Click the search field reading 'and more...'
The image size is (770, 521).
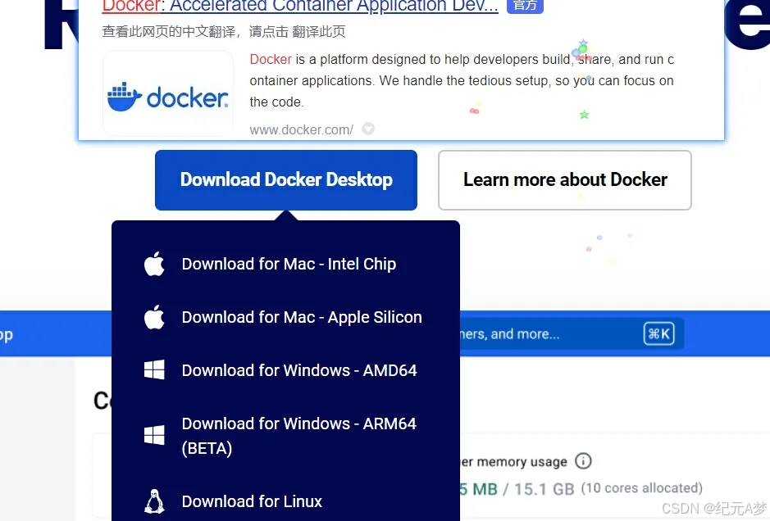coord(572,334)
